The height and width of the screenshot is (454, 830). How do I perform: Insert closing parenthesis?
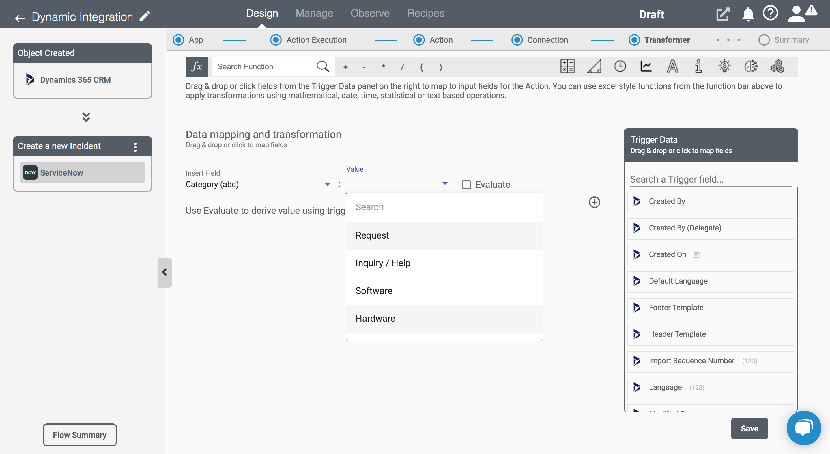(x=440, y=67)
